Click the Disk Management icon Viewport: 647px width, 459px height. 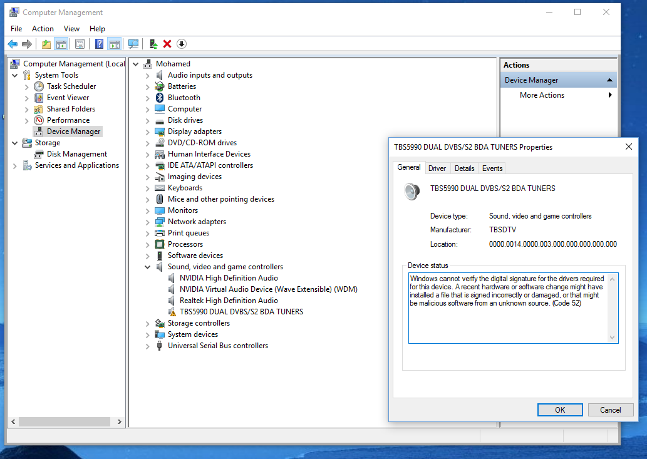click(39, 154)
